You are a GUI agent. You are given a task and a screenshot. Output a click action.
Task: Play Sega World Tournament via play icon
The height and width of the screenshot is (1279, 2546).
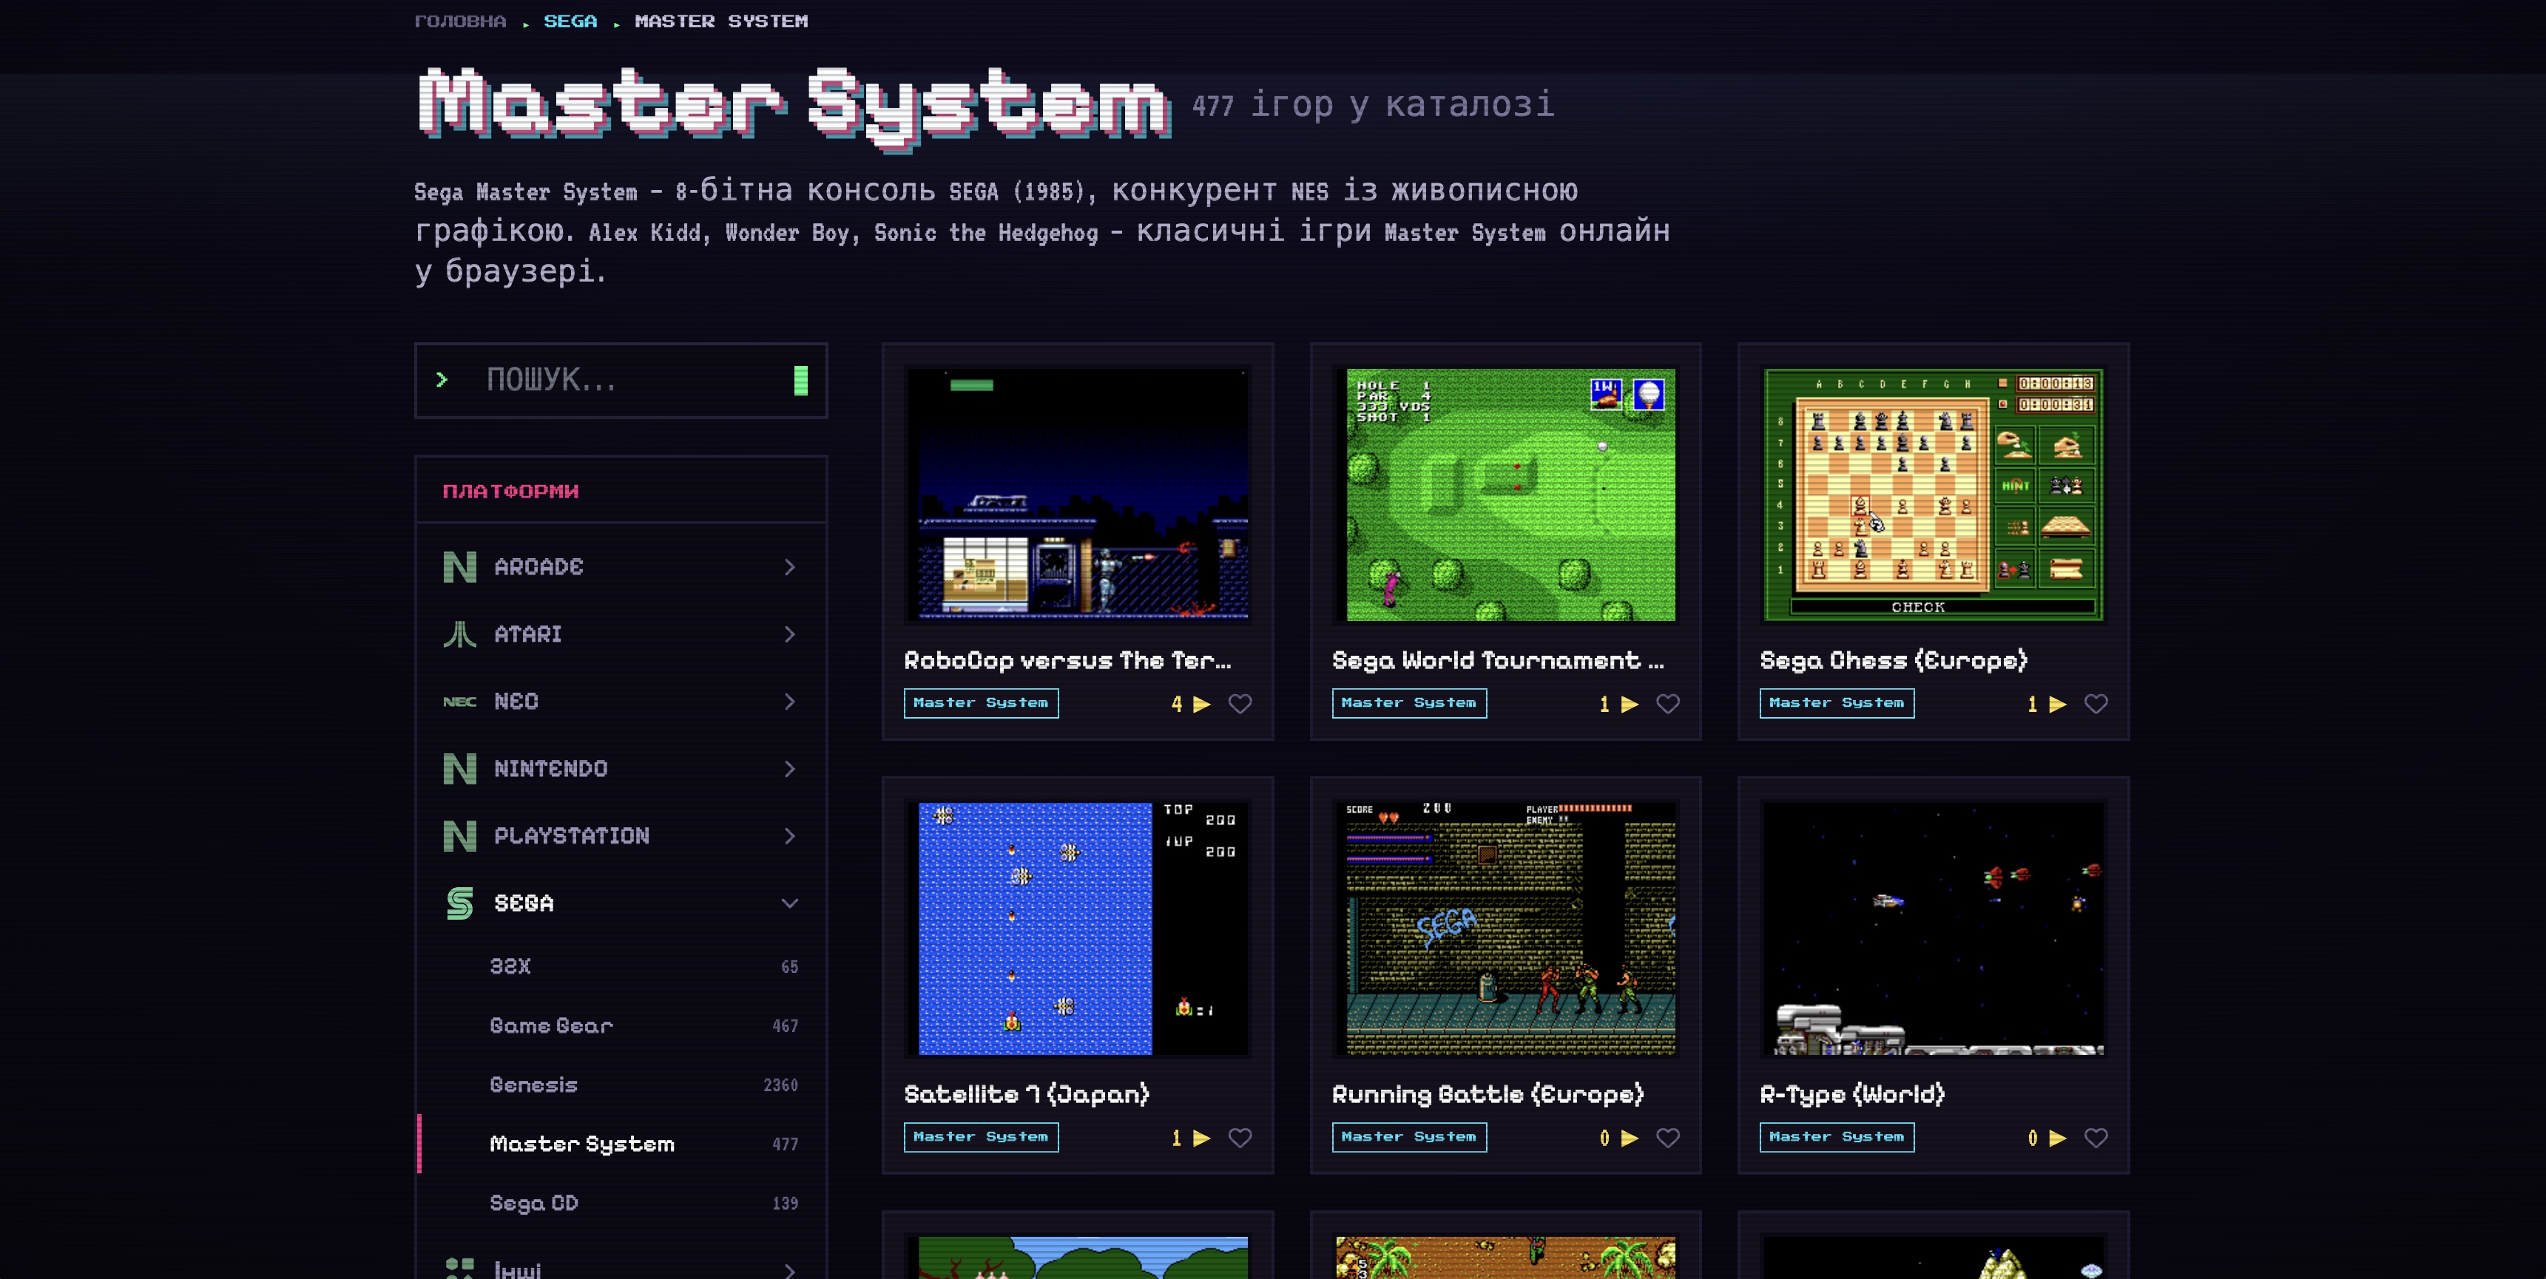pos(1630,705)
